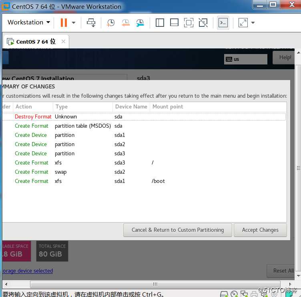Minimize the VMware Workstation window
The height and width of the screenshot is (297, 301).
260,5
